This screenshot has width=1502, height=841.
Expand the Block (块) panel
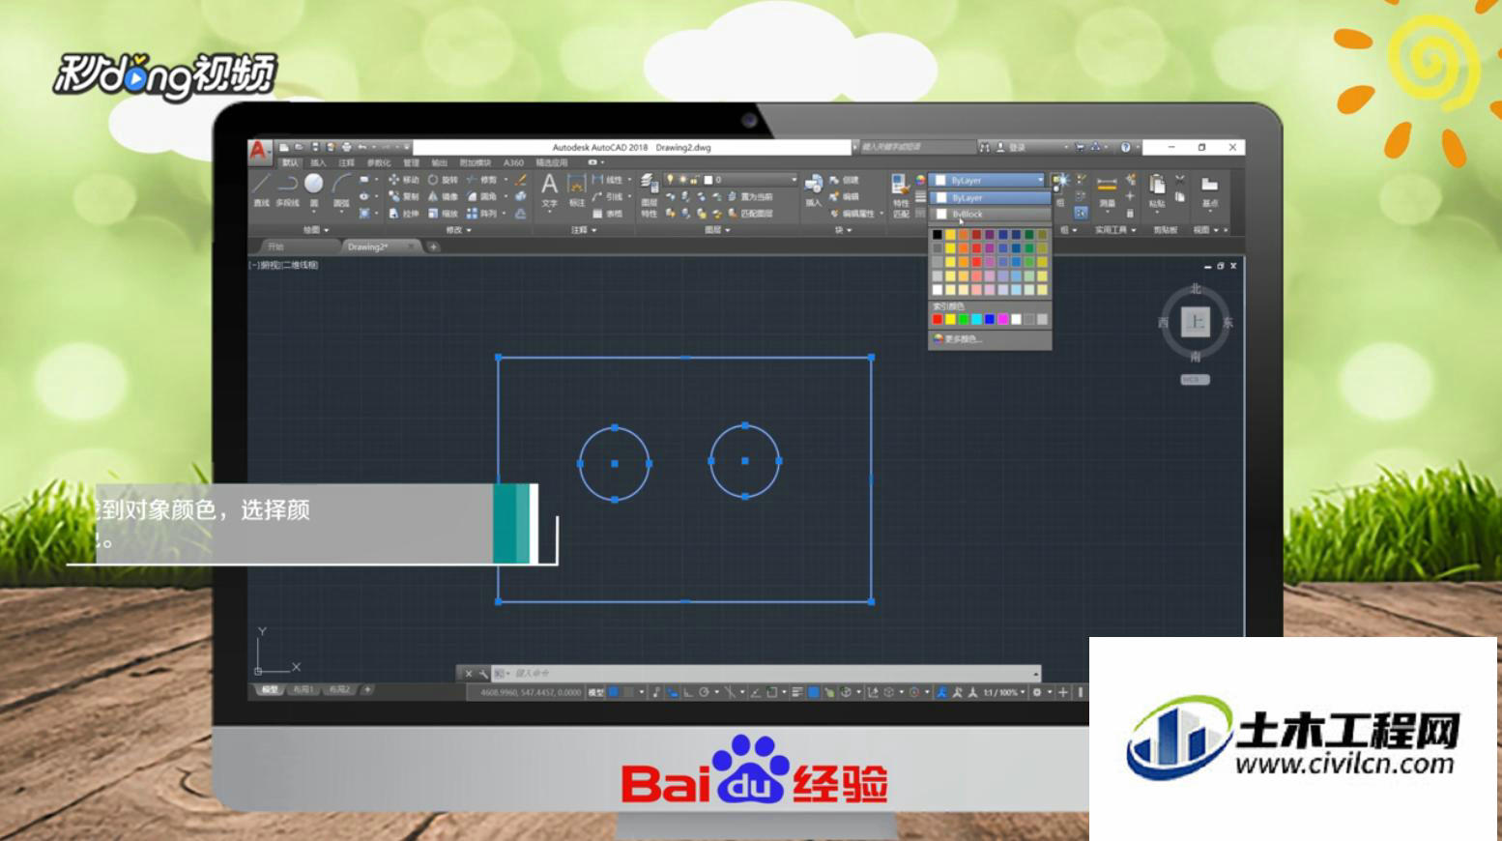coord(843,230)
